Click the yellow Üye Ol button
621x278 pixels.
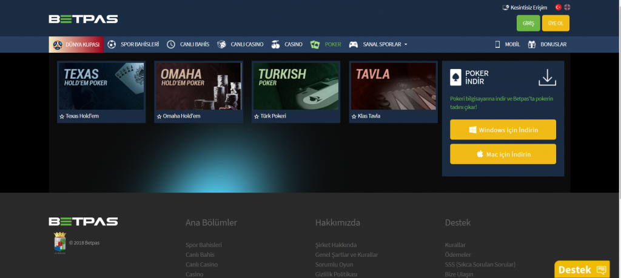[x=556, y=23]
